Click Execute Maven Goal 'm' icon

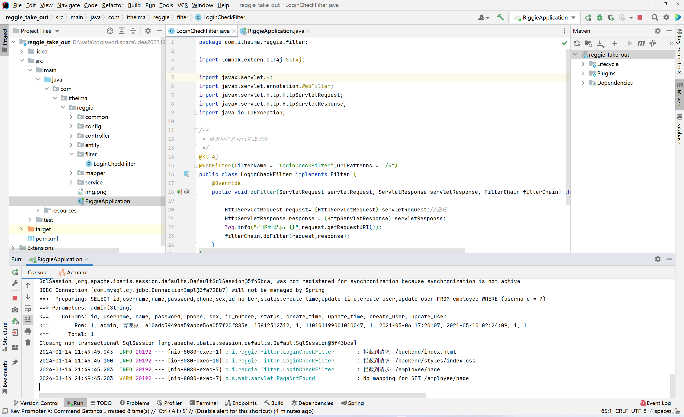click(641, 43)
